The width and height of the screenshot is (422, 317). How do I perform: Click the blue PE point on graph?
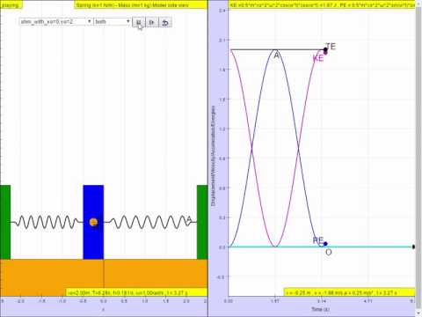[325, 244]
